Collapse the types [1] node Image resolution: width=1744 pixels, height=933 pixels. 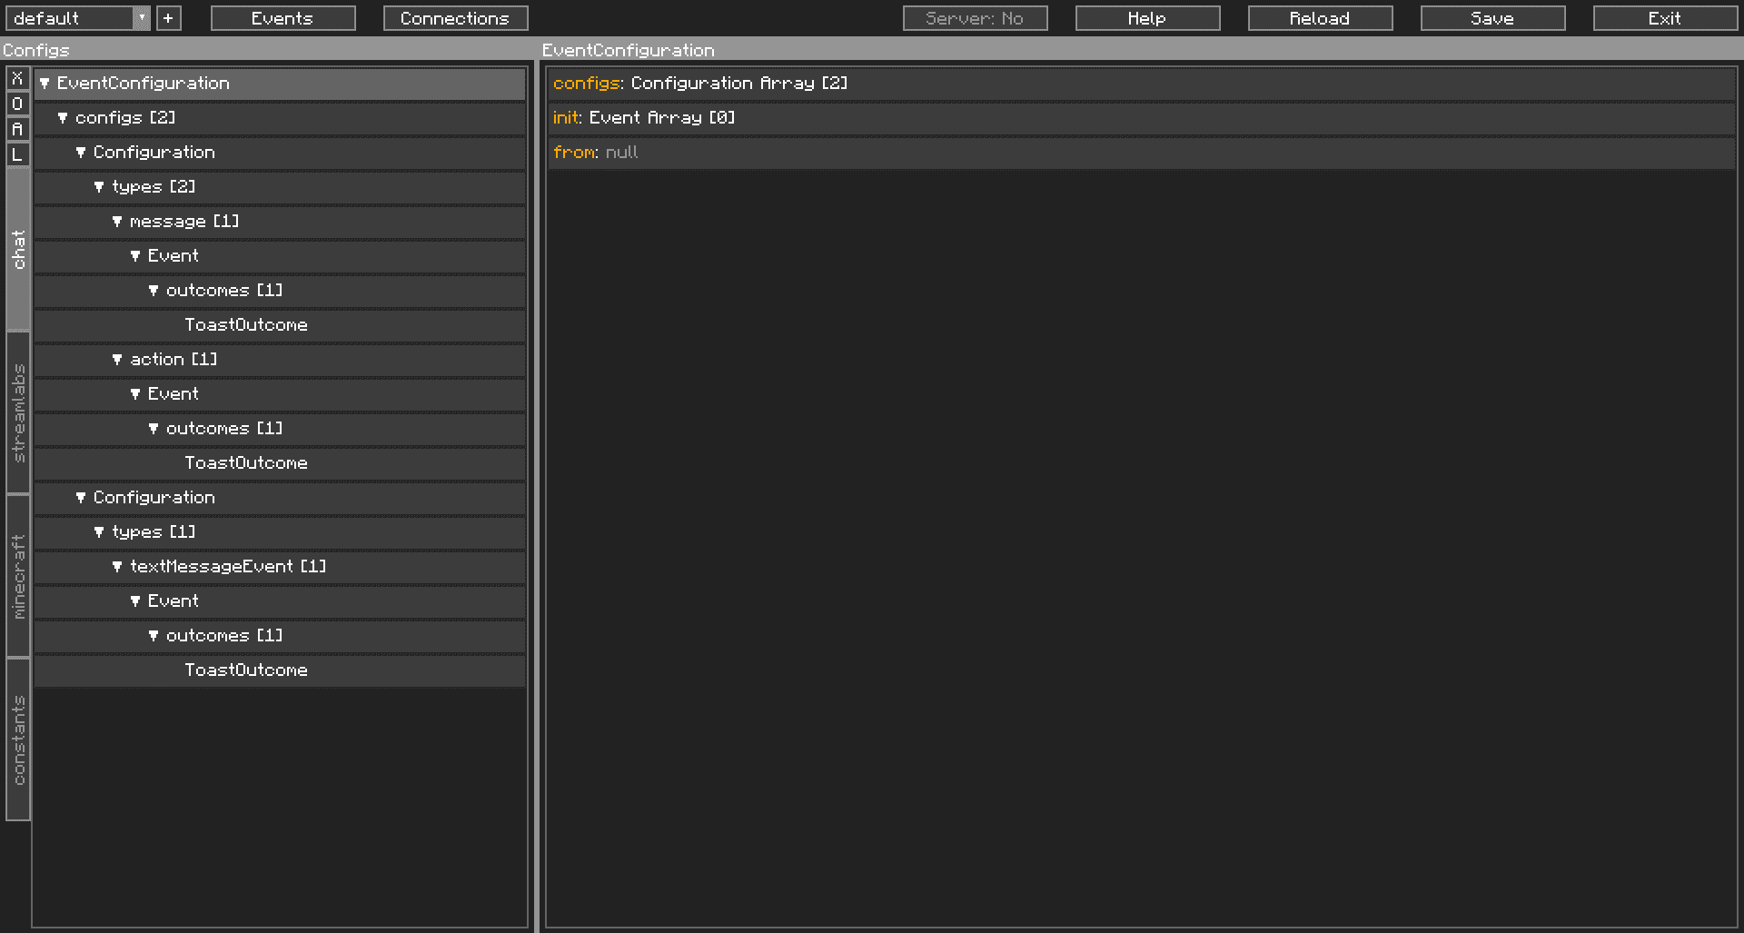(x=99, y=532)
